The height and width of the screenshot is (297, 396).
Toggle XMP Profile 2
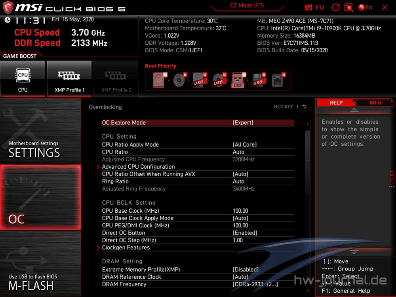point(116,79)
